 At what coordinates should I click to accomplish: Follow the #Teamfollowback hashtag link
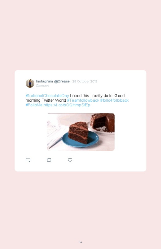click(x=83, y=100)
